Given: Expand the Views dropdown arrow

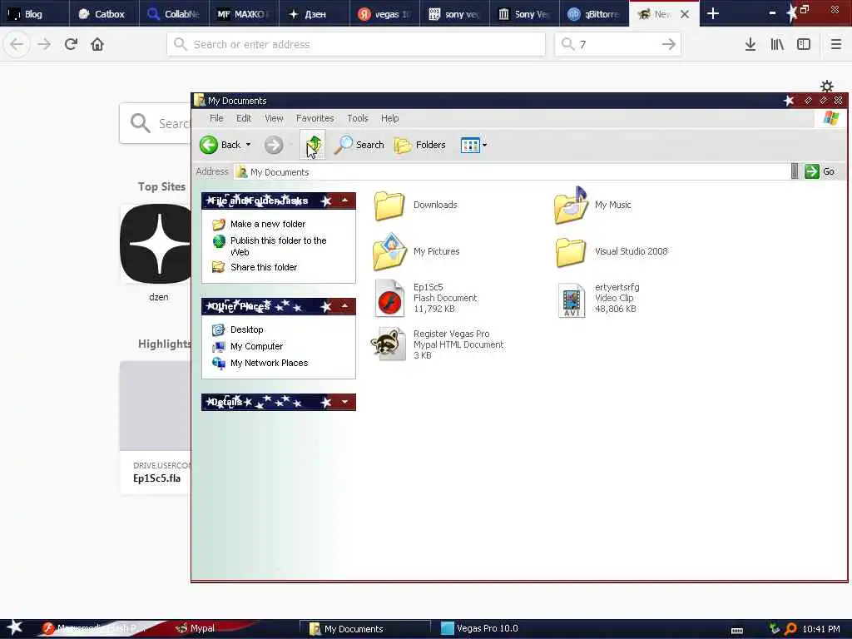Looking at the screenshot, I should [x=485, y=145].
